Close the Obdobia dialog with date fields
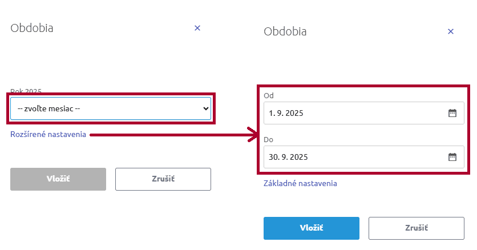This screenshot has height=250, width=477. pos(450,31)
